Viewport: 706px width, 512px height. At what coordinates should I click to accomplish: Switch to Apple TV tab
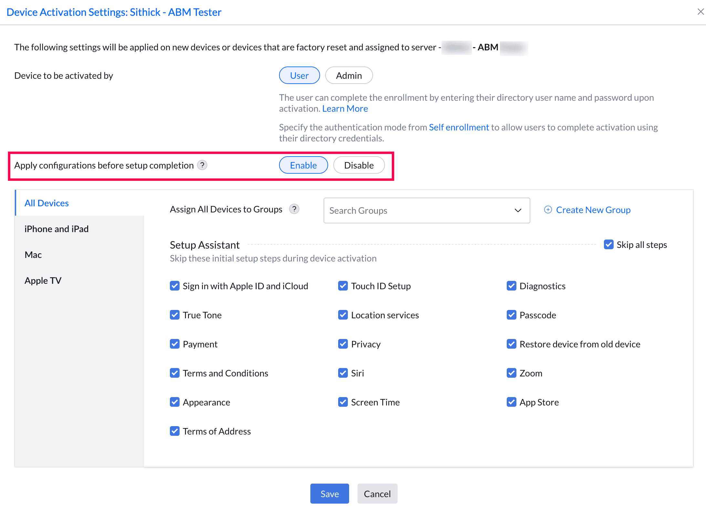pos(43,281)
